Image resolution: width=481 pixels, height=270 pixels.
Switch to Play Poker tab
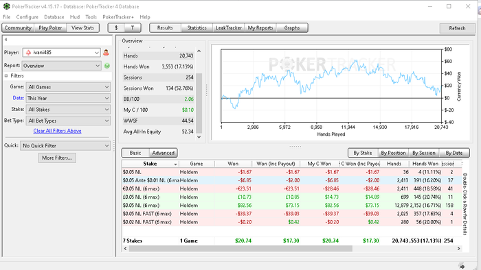50,28
